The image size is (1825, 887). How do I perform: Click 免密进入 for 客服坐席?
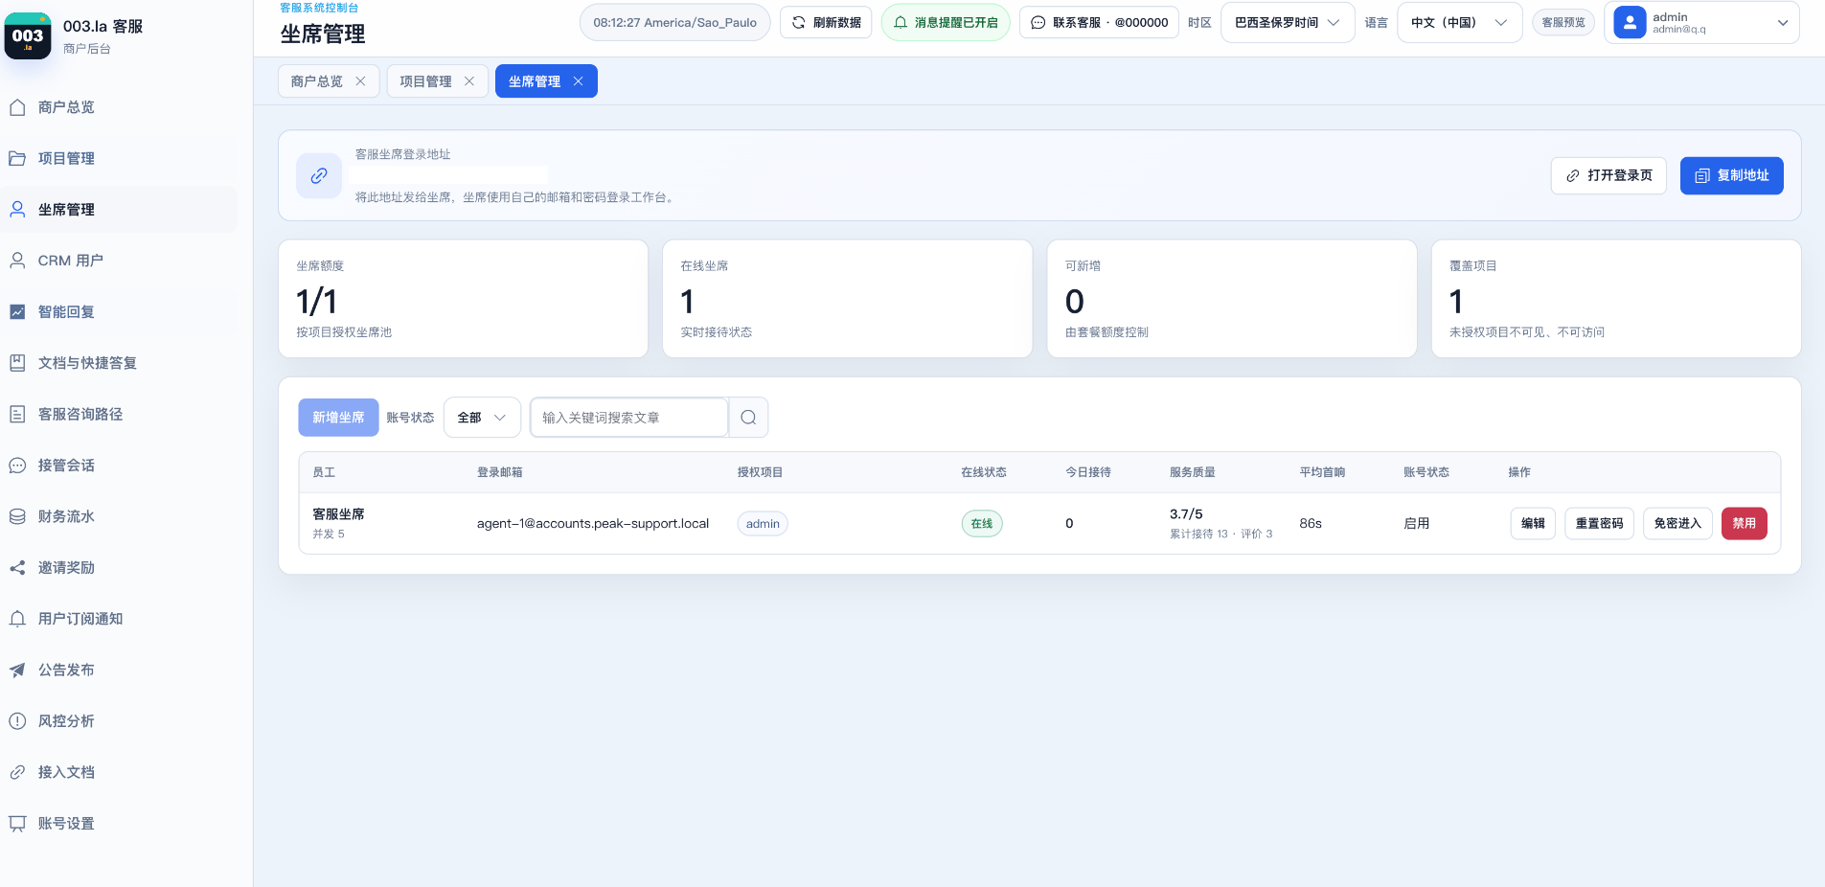click(1677, 523)
